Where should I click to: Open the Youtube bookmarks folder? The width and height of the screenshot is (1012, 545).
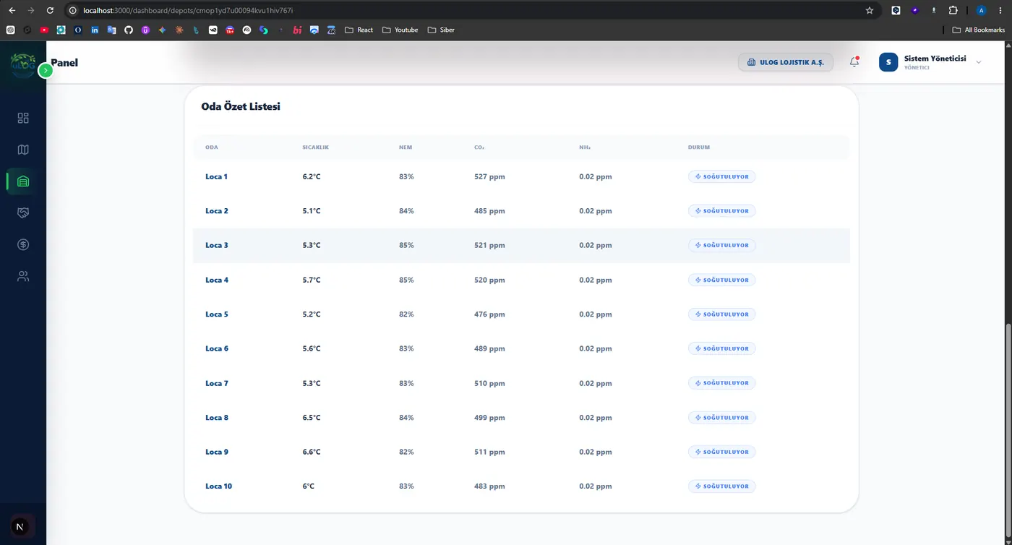[400, 30]
